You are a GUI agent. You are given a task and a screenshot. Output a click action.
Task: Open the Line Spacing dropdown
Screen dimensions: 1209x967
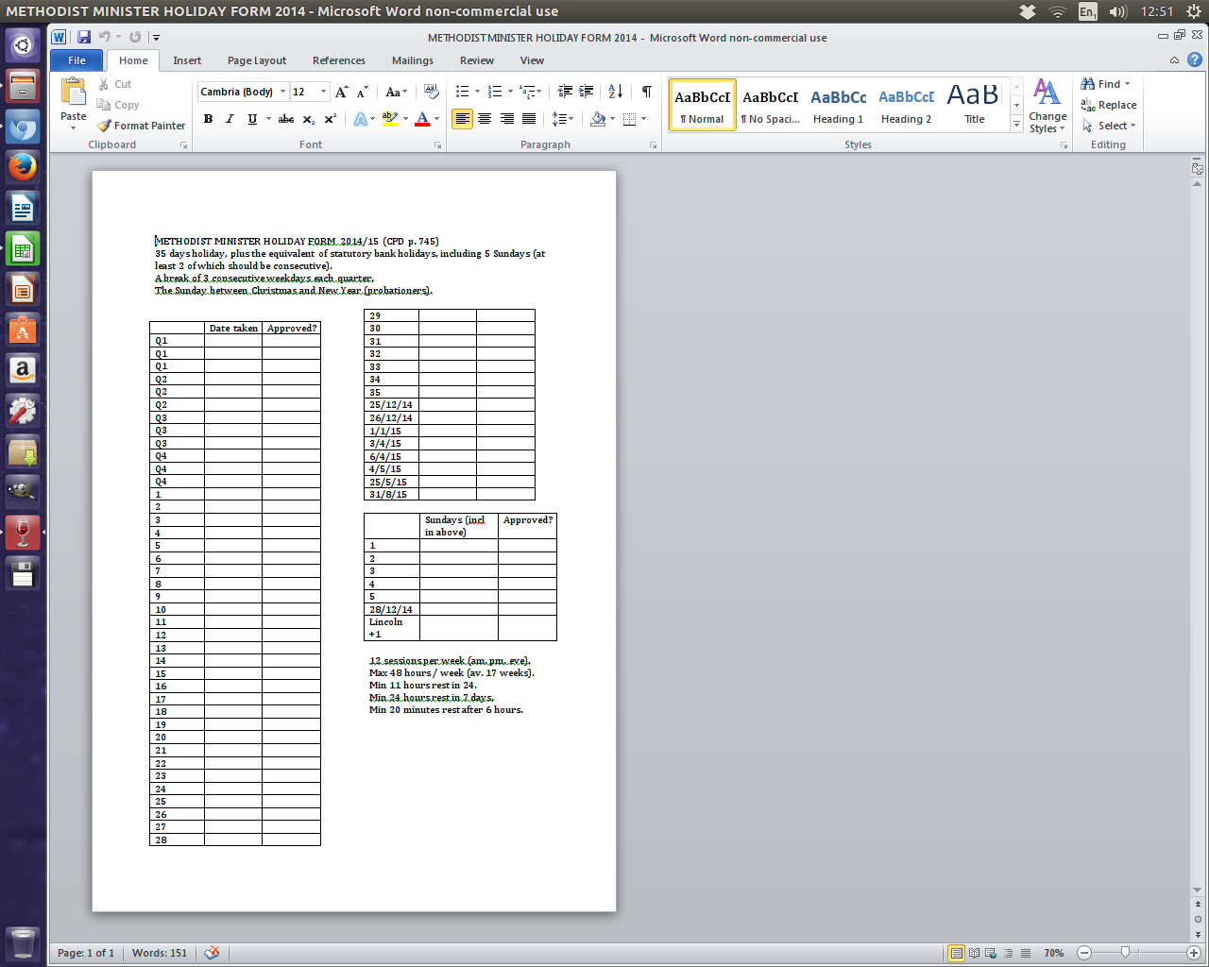(563, 119)
